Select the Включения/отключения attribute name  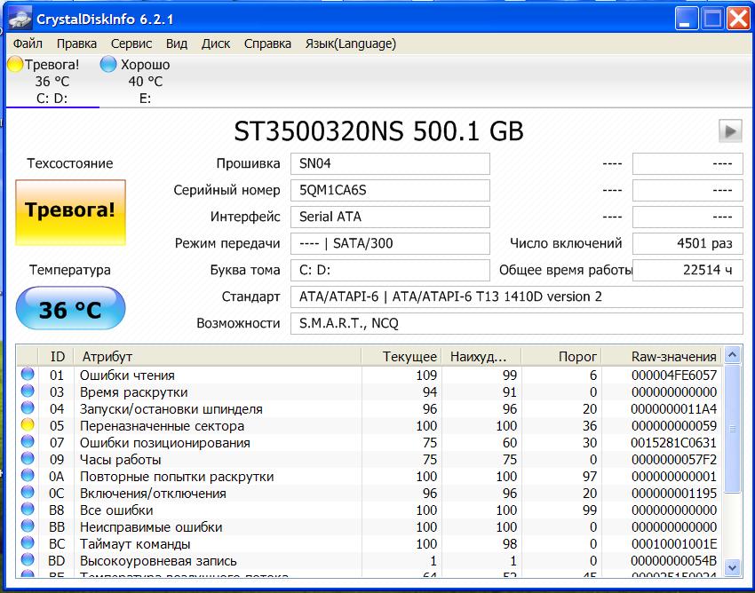[x=153, y=493]
